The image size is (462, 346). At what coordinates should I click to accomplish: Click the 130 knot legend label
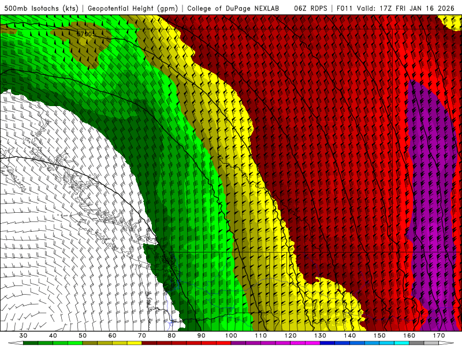(x=321, y=336)
